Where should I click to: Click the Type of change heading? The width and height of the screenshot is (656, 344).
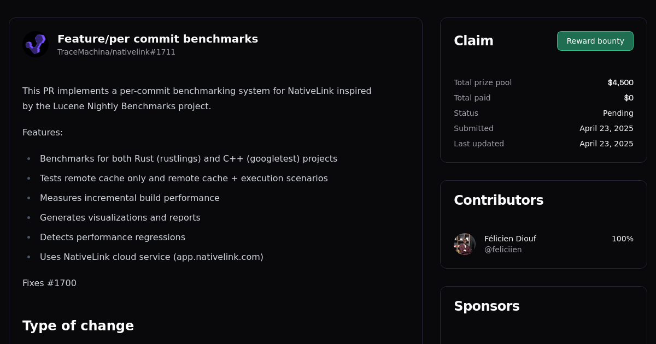[x=78, y=326]
